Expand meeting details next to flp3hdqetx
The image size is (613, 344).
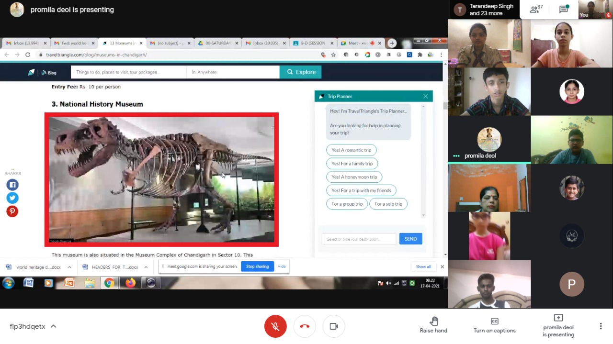pos(53,326)
